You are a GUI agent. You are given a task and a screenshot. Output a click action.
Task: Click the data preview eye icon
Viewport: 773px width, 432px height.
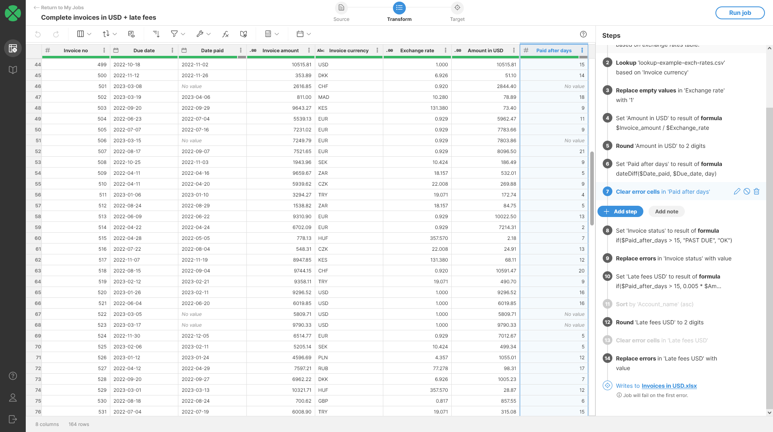click(131, 34)
